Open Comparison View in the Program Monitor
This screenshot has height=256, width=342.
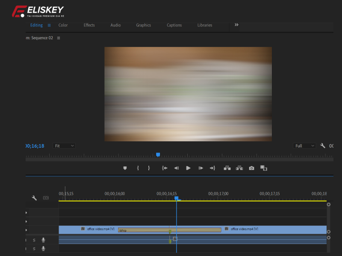tap(263, 168)
